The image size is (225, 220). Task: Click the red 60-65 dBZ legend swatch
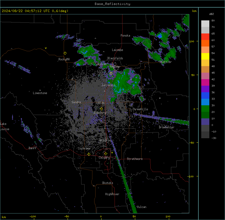tap(205, 37)
